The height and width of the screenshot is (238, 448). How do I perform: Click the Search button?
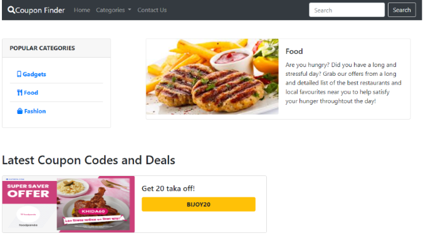click(x=402, y=10)
